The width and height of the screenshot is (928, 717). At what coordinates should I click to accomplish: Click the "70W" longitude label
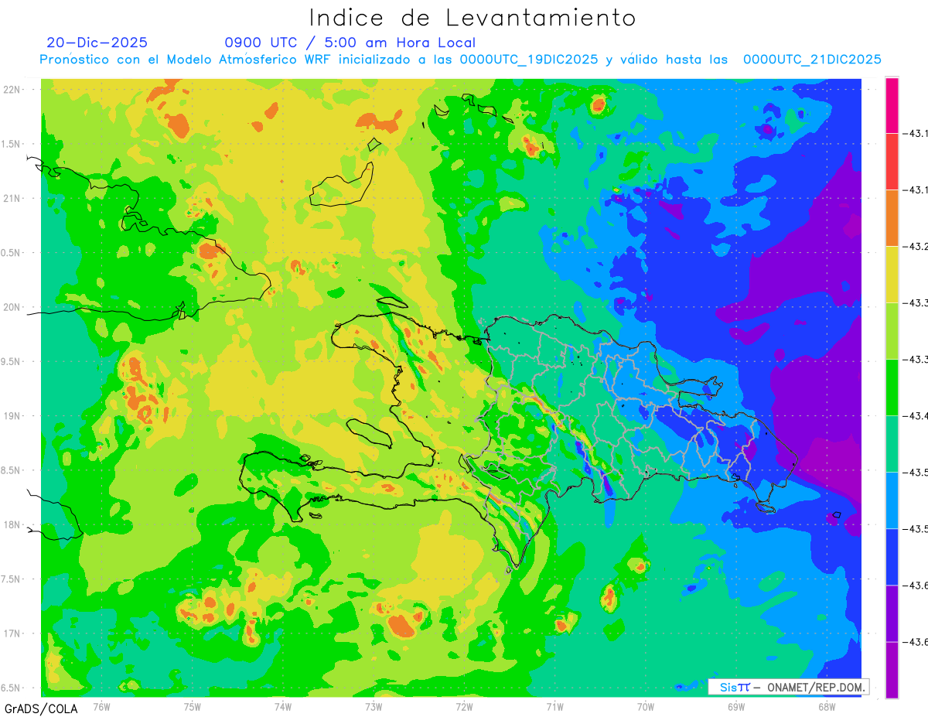[646, 706]
